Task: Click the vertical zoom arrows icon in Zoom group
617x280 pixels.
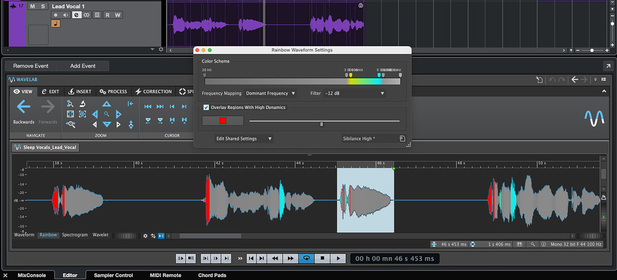Action: coord(131,125)
